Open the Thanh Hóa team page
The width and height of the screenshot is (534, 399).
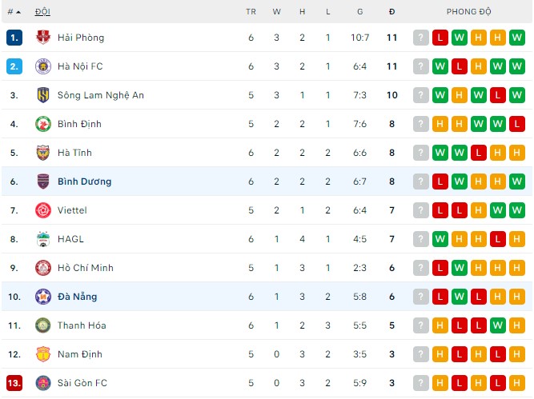coord(81,325)
